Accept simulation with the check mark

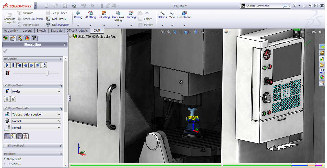5,51
